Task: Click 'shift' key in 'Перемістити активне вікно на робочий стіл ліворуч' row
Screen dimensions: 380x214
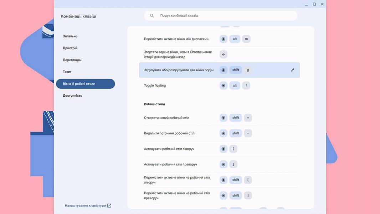Action: 236,180
